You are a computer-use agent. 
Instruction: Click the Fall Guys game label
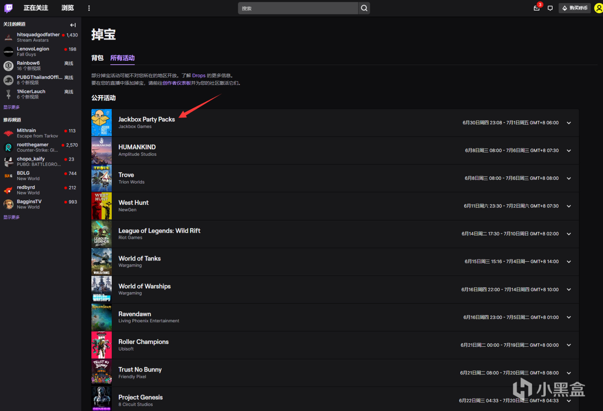[26, 55]
